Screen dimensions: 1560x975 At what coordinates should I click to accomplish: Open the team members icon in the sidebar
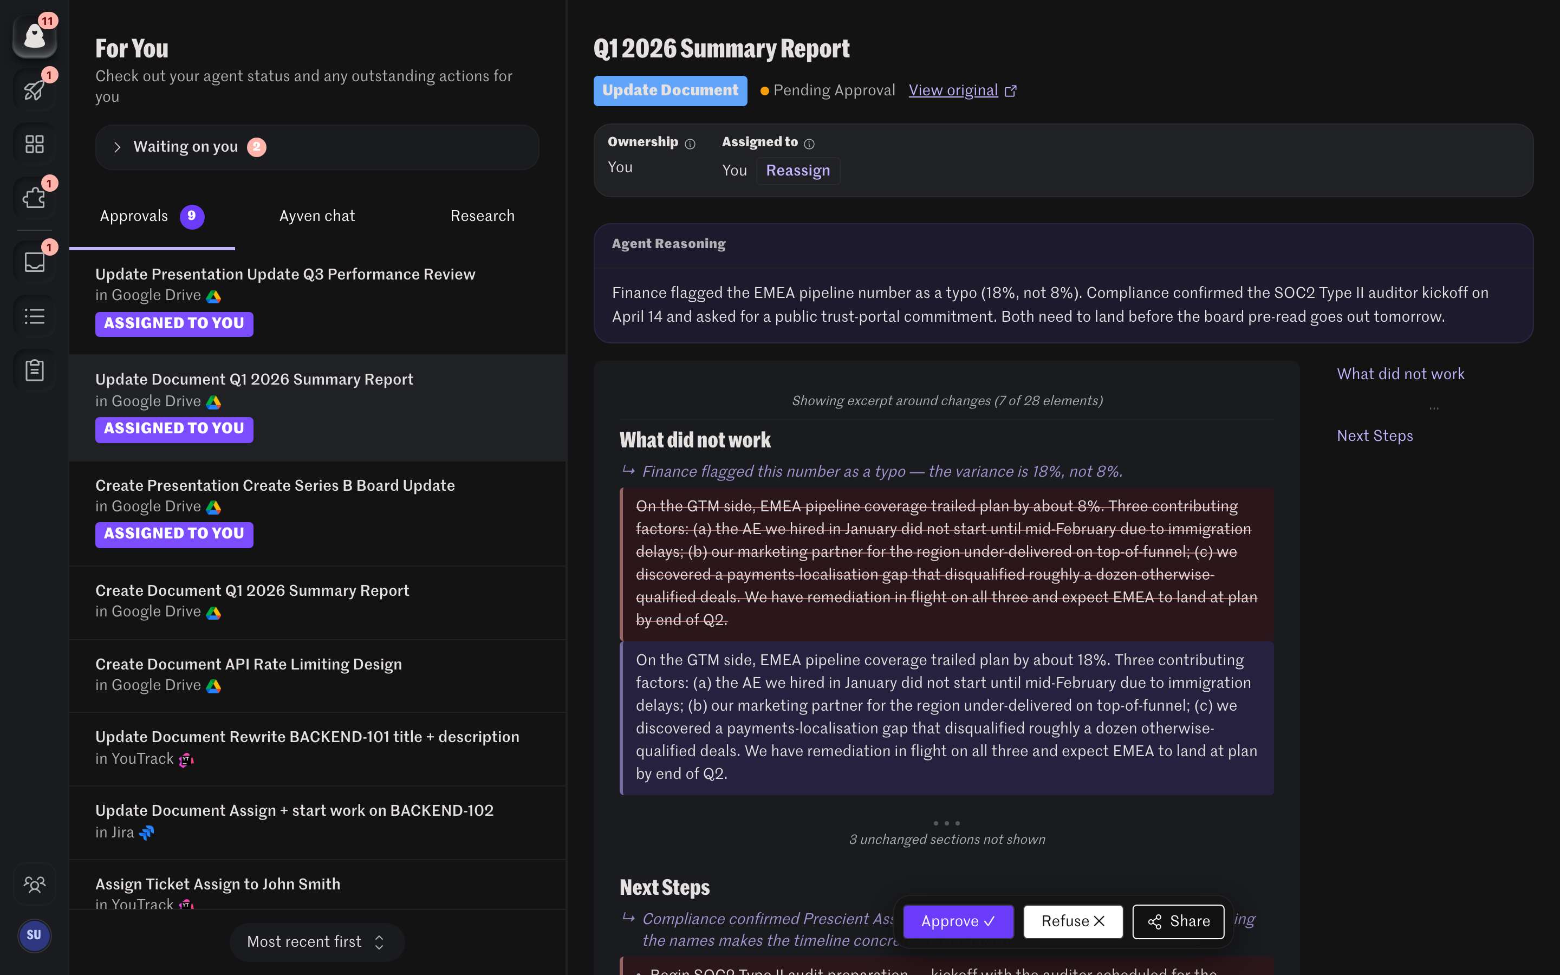point(35,883)
